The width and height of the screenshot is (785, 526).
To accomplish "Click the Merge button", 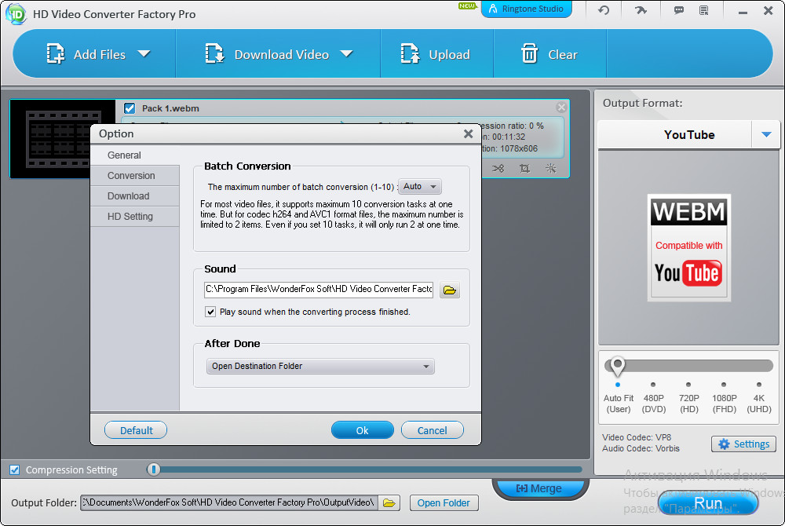I will [x=539, y=488].
